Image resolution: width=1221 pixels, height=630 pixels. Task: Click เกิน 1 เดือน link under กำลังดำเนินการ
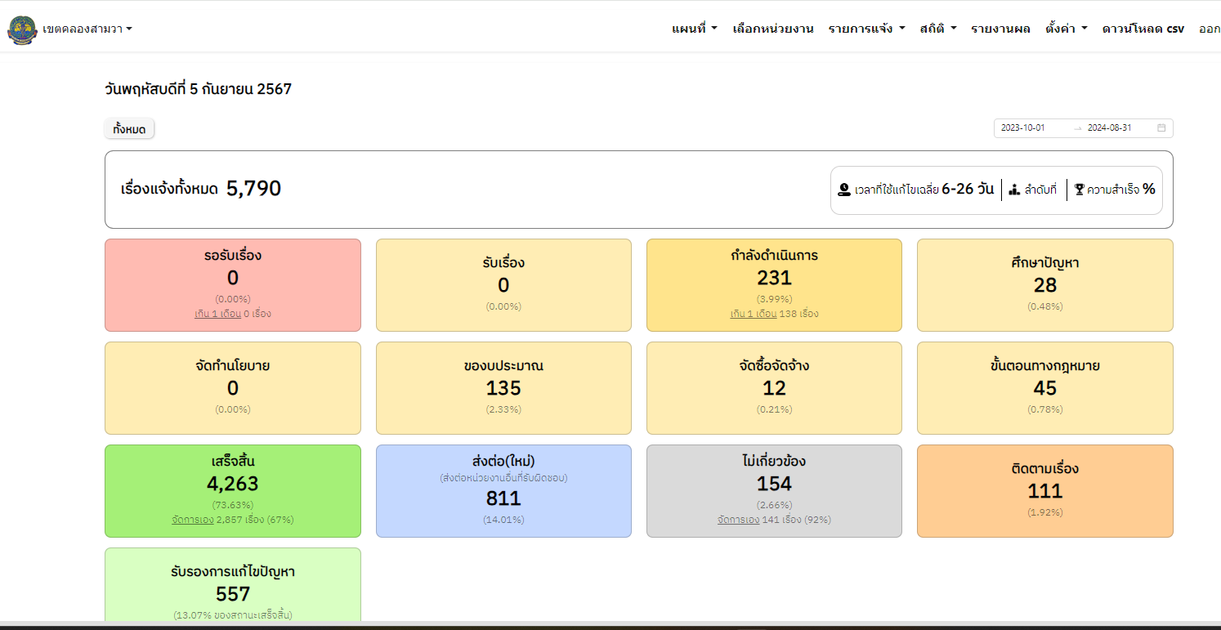753,314
